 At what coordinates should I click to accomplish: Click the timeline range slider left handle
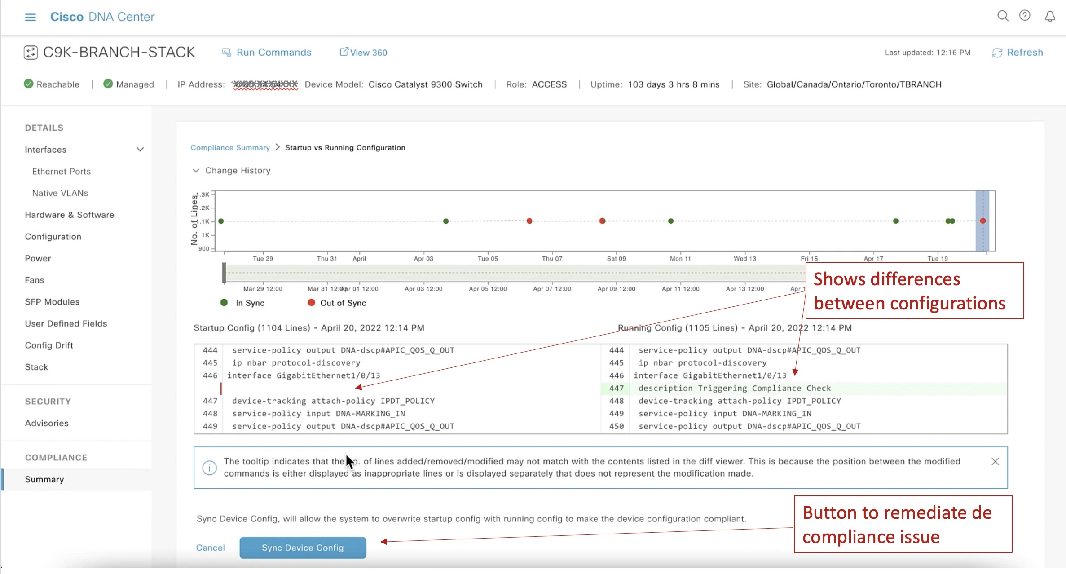[x=224, y=273]
